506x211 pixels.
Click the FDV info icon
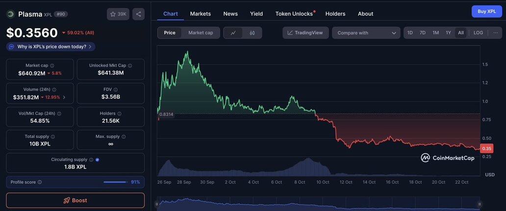pos(116,90)
